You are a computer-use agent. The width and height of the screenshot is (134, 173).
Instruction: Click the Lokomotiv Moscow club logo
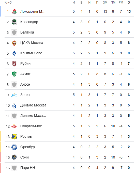click(x=14, y=11)
